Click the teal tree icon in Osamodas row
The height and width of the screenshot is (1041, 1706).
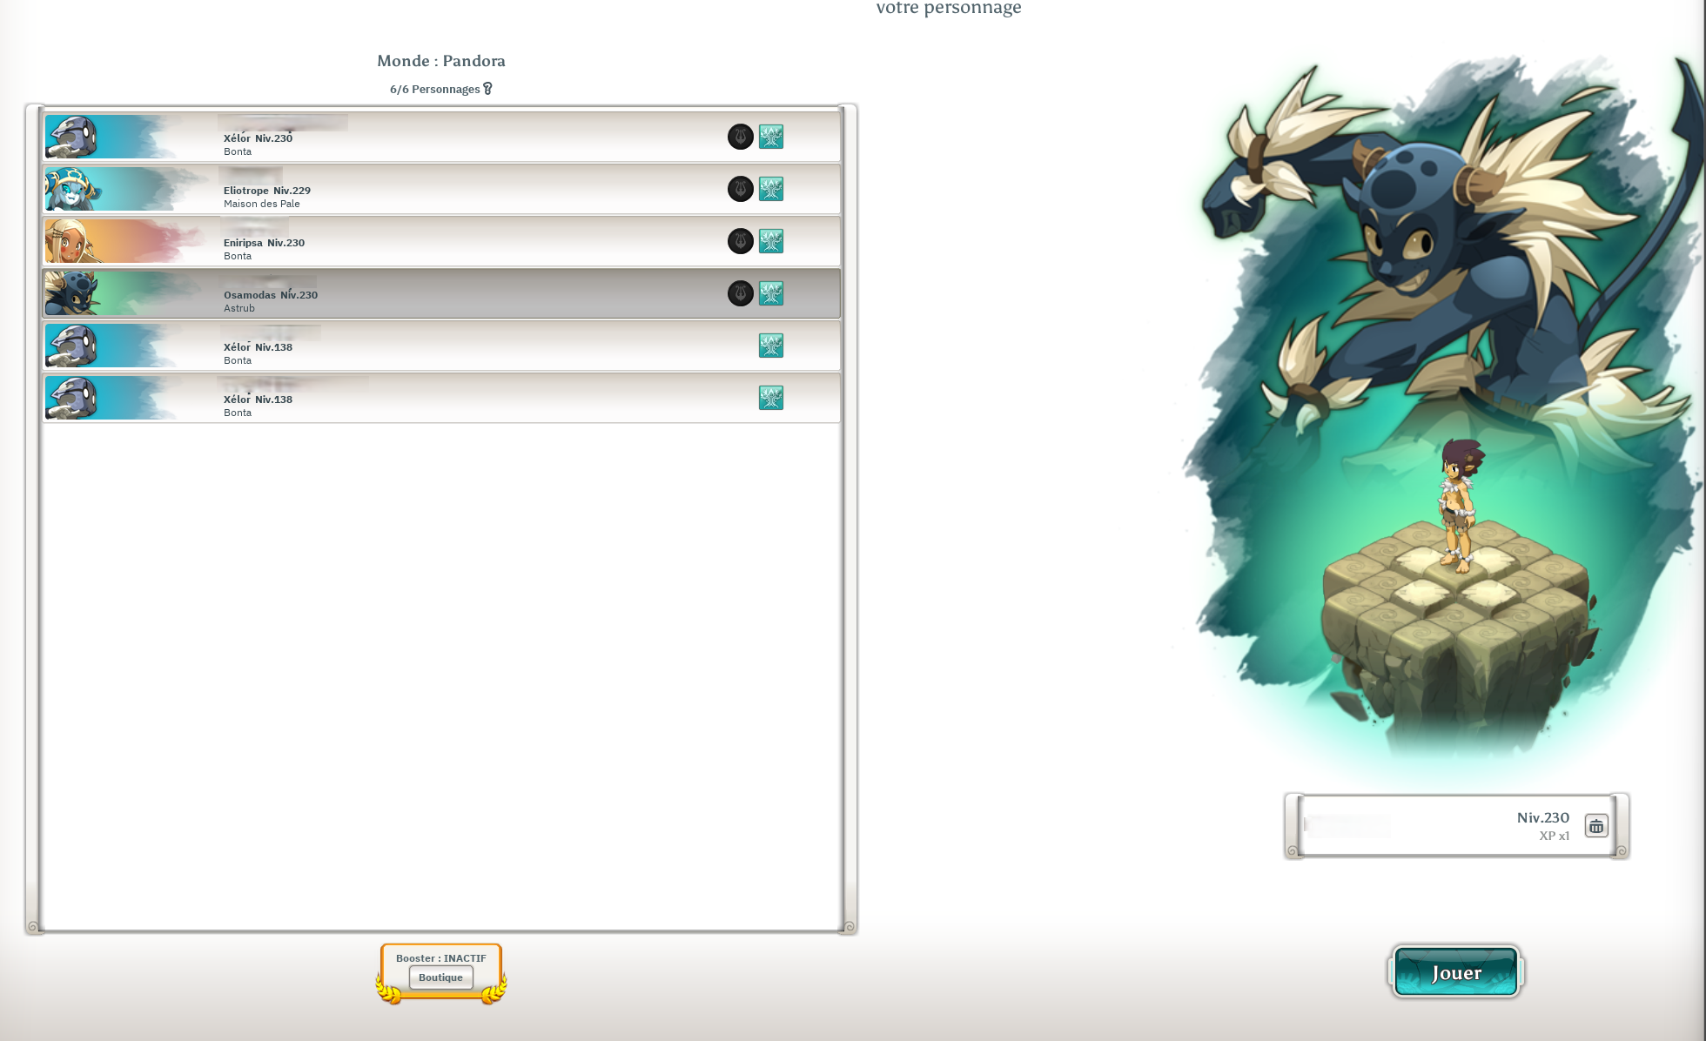(771, 293)
